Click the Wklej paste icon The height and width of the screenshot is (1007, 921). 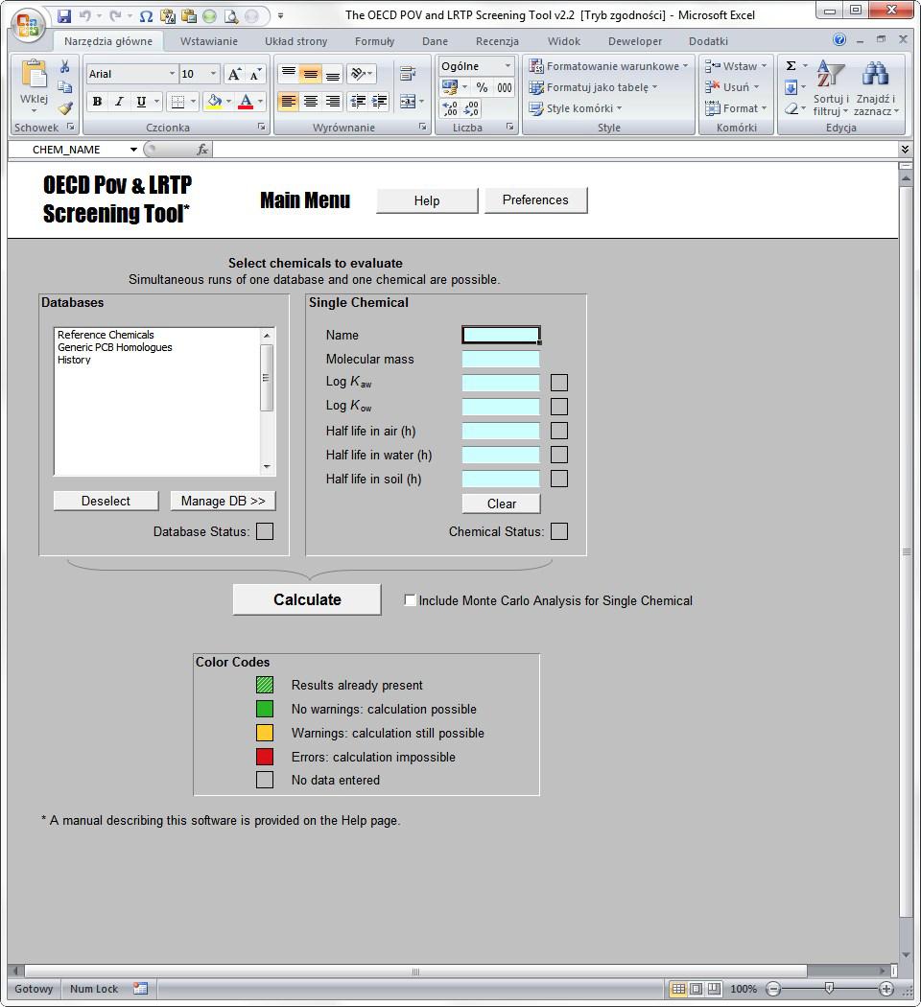[x=34, y=74]
